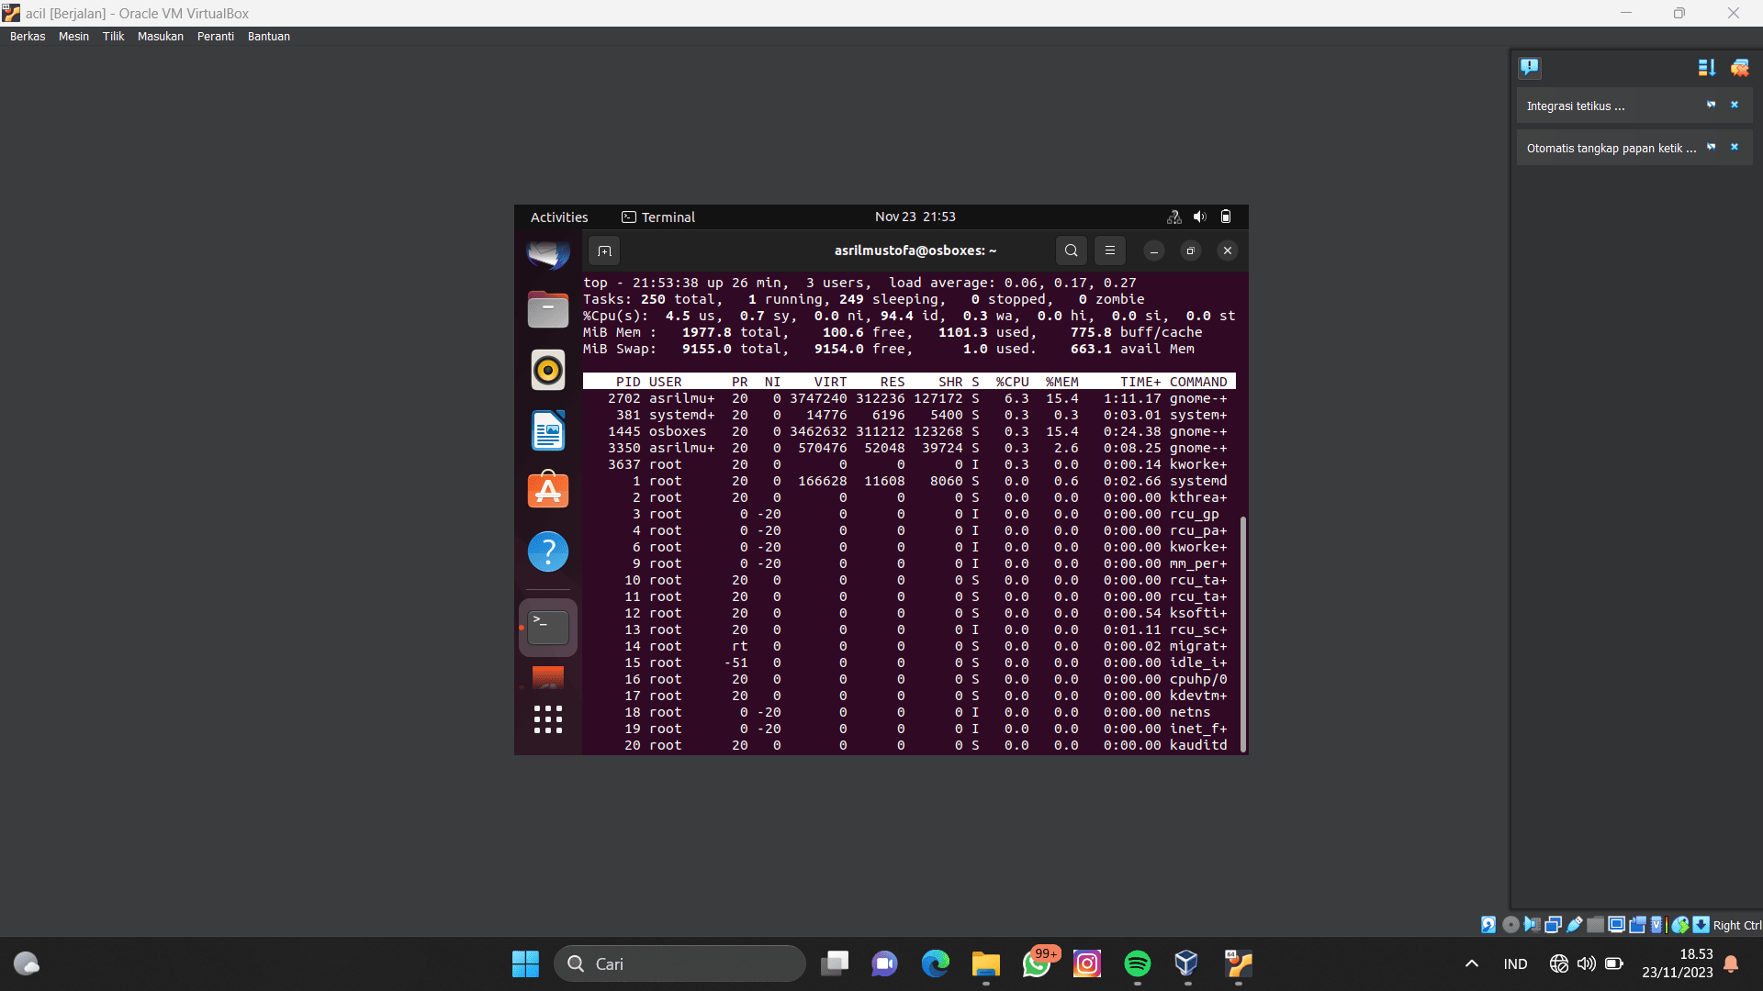Click the PID 2702 row in top
The height and width of the screenshot is (991, 1763).
point(909,398)
